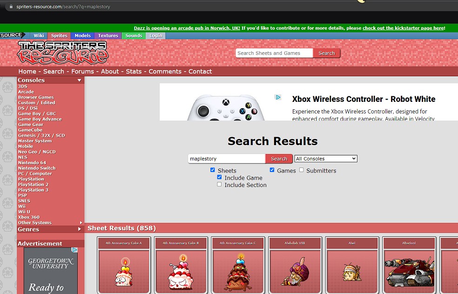Select SNES in the Consoles list

click(x=24, y=201)
